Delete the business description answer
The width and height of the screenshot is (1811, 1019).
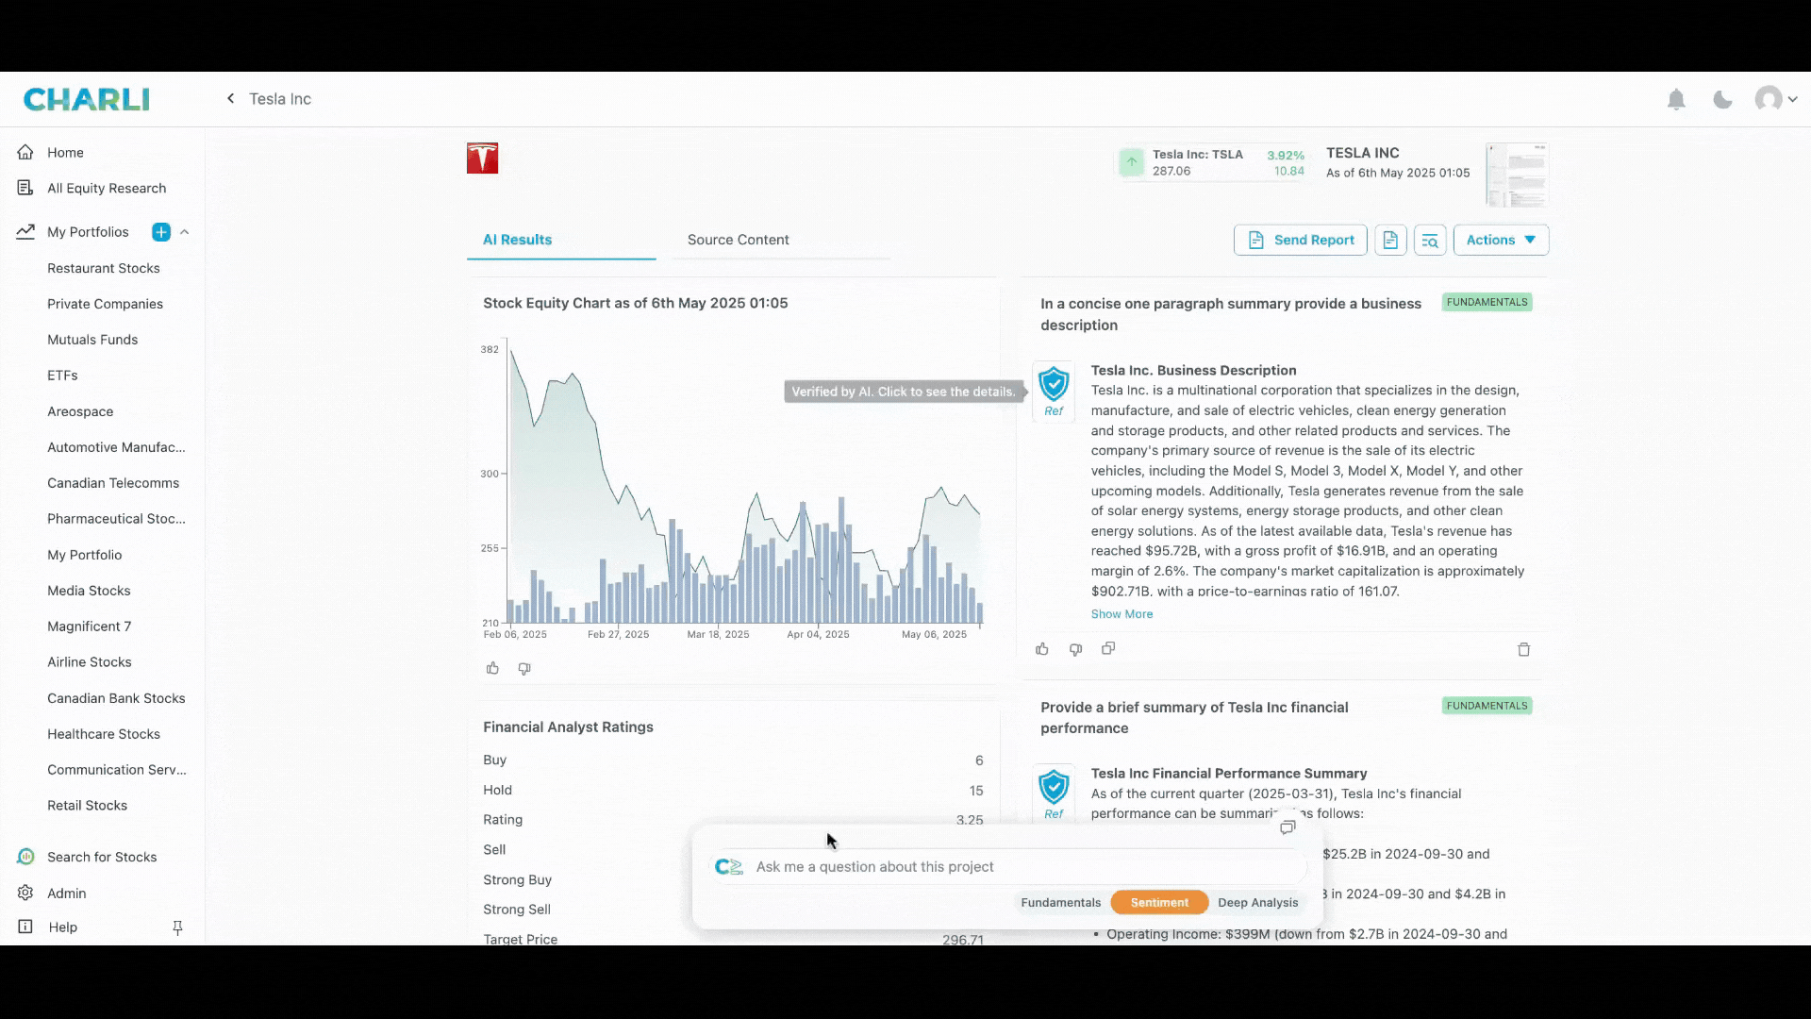coord(1523,649)
